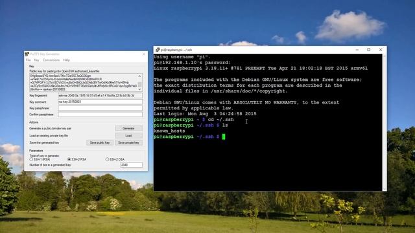Screen dimensions: 415x233
Task: Open the Conversions menu
Action: click(x=51, y=60)
